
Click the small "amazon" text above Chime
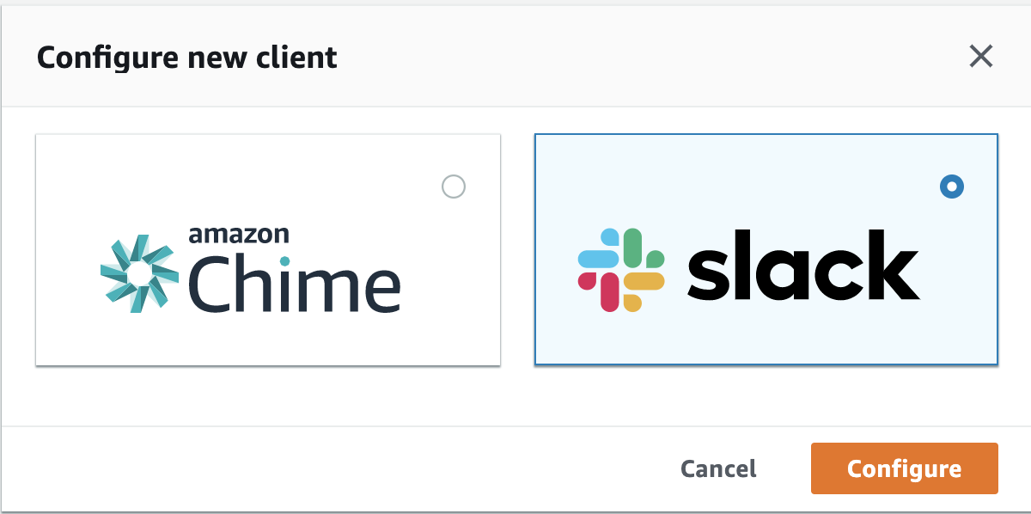[x=238, y=233]
